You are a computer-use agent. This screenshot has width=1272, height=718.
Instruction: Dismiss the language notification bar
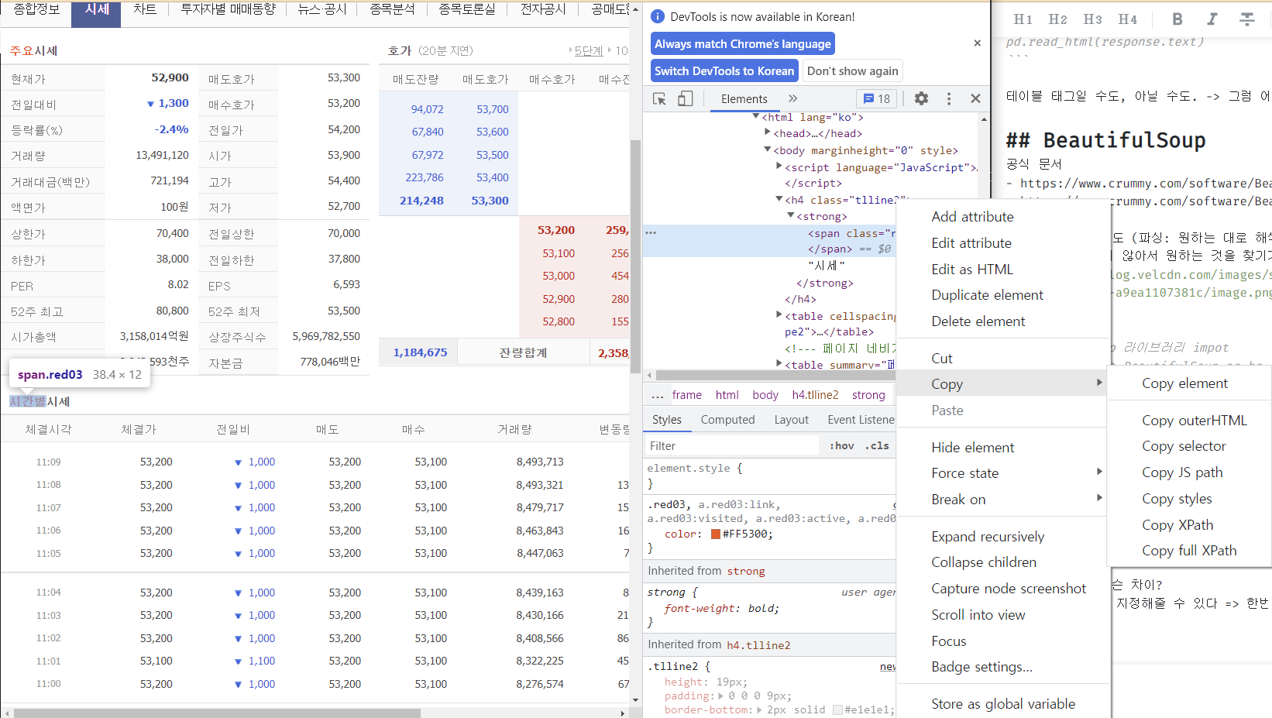click(978, 43)
